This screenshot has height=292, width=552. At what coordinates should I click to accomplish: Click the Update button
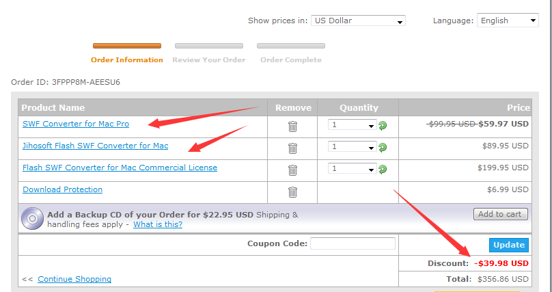tap(509, 245)
